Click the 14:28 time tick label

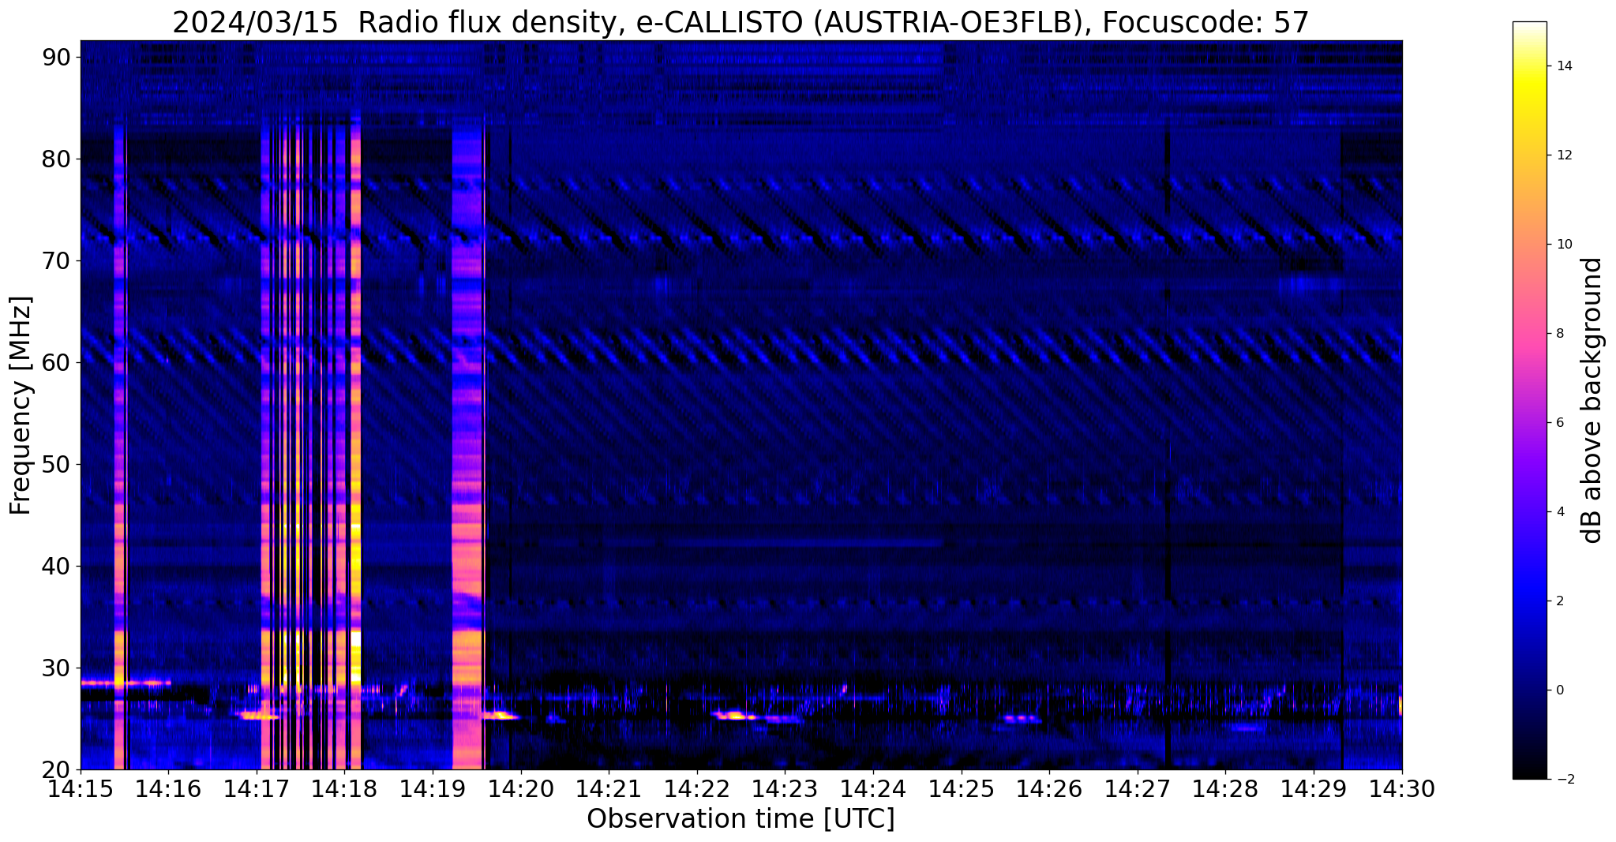point(1226,788)
